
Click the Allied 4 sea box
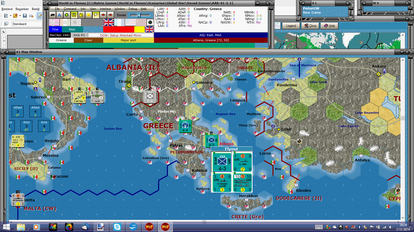point(35,111)
